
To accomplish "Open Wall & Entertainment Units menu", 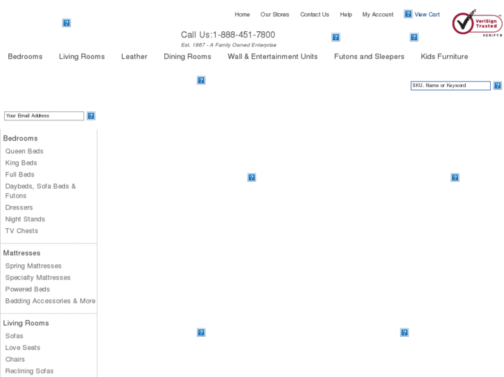I will pyautogui.click(x=272, y=57).
